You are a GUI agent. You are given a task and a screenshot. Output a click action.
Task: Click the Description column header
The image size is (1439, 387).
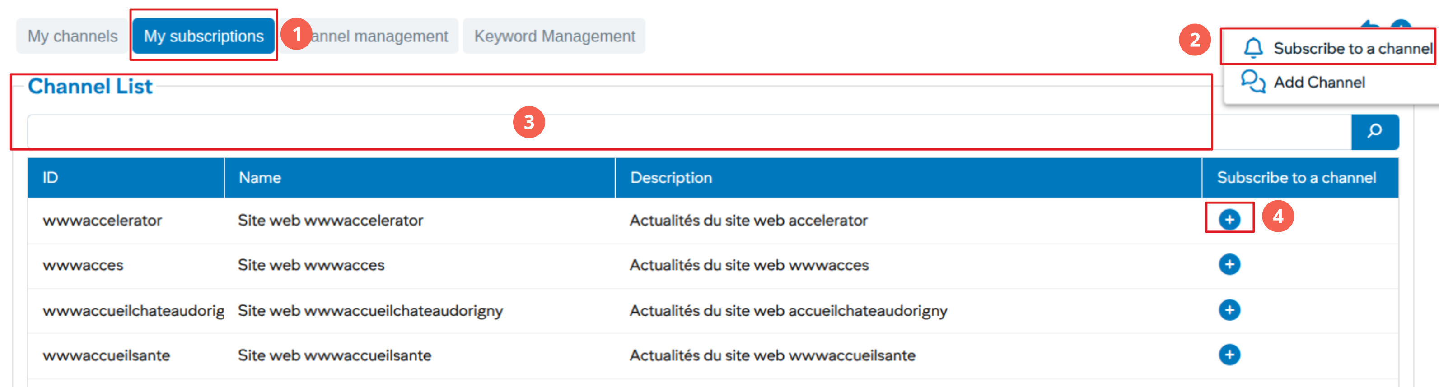coord(671,178)
